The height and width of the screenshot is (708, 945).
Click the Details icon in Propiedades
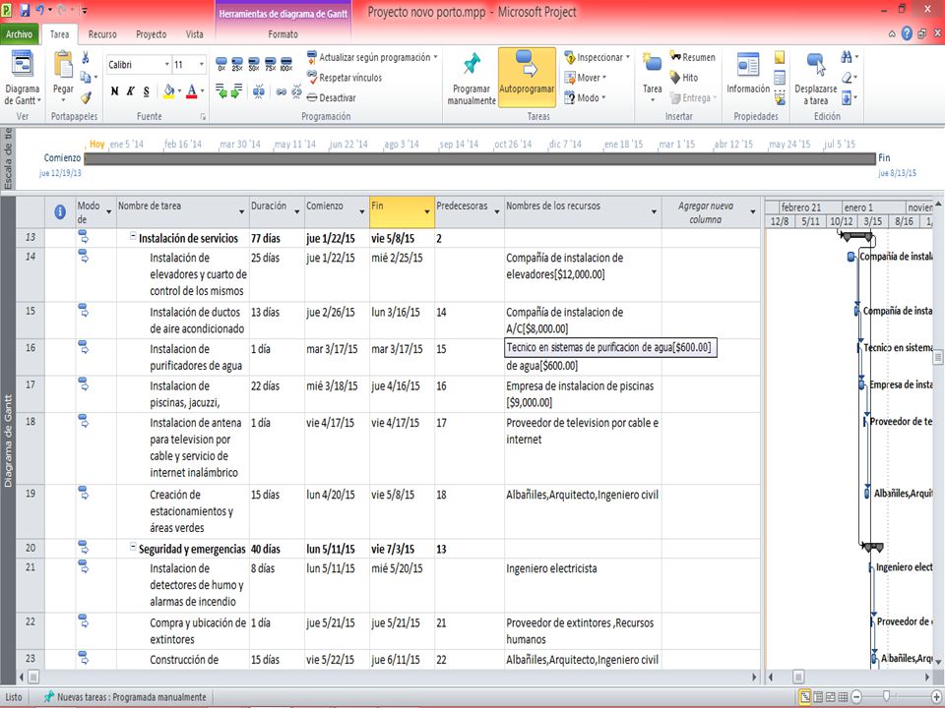tap(780, 78)
